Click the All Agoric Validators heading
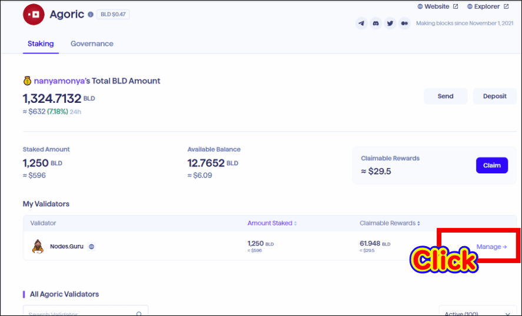Image resolution: width=522 pixels, height=316 pixels. [64, 294]
